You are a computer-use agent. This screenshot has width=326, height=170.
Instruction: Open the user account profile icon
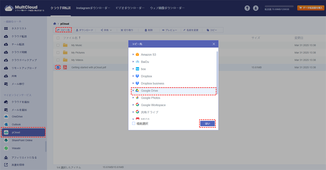[256, 8]
